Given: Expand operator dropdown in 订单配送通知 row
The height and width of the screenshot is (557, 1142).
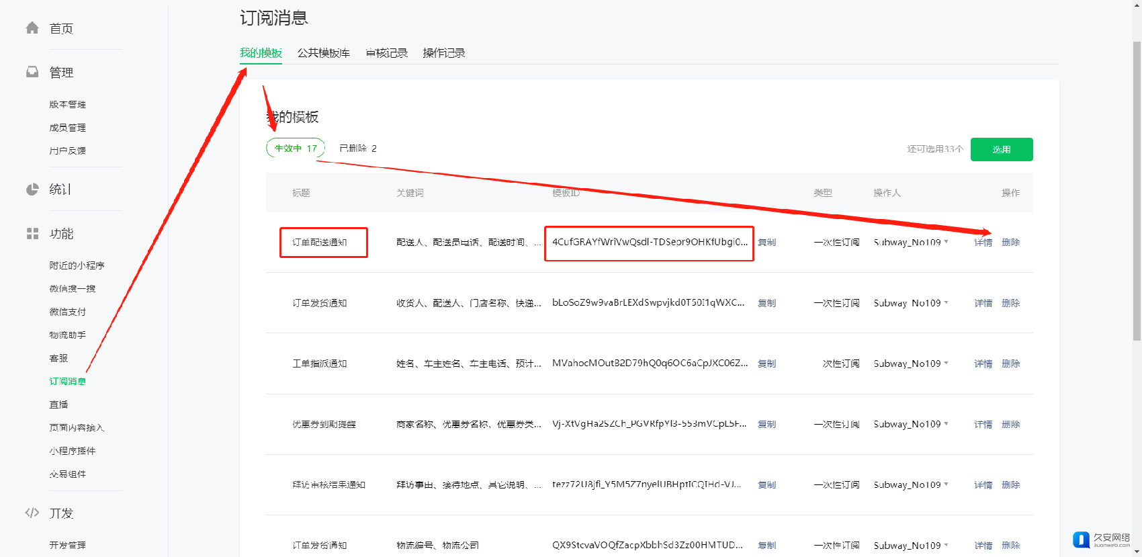Looking at the screenshot, I should pos(947,242).
